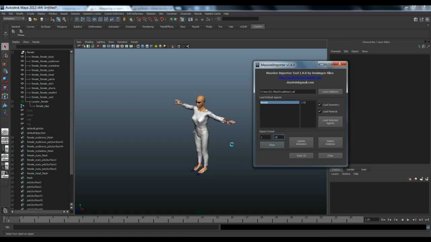
Task: Click the Open Scene folder icon
Action: (x=35, y=19)
